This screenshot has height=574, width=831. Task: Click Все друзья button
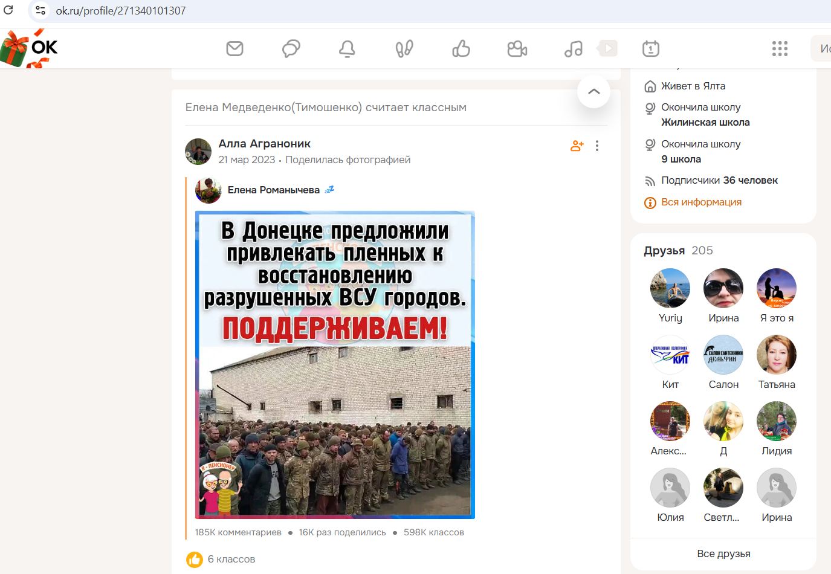(x=723, y=553)
